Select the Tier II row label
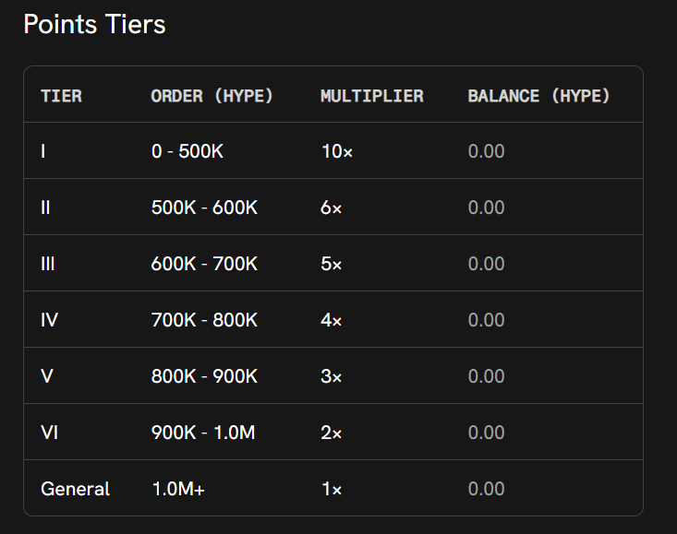This screenshot has width=677, height=534. (45, 208)
